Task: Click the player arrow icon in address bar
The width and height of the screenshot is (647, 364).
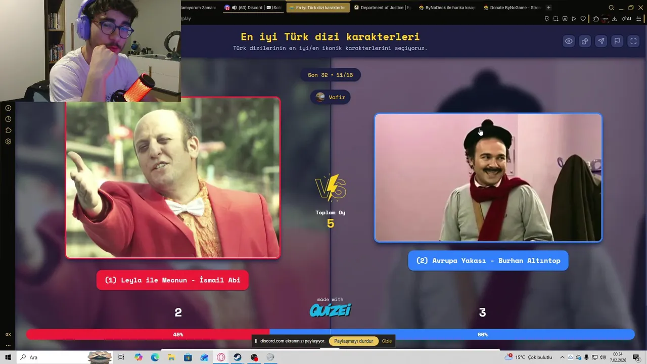Action: (574, 19)
